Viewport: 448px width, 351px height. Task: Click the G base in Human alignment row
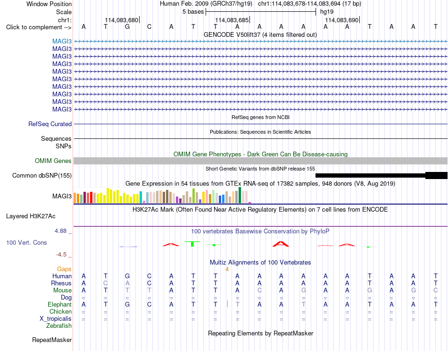coord(127,276)
